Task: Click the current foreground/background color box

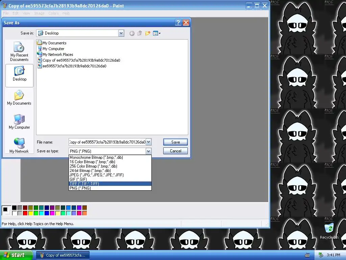Action: click(x=6, y=210)
